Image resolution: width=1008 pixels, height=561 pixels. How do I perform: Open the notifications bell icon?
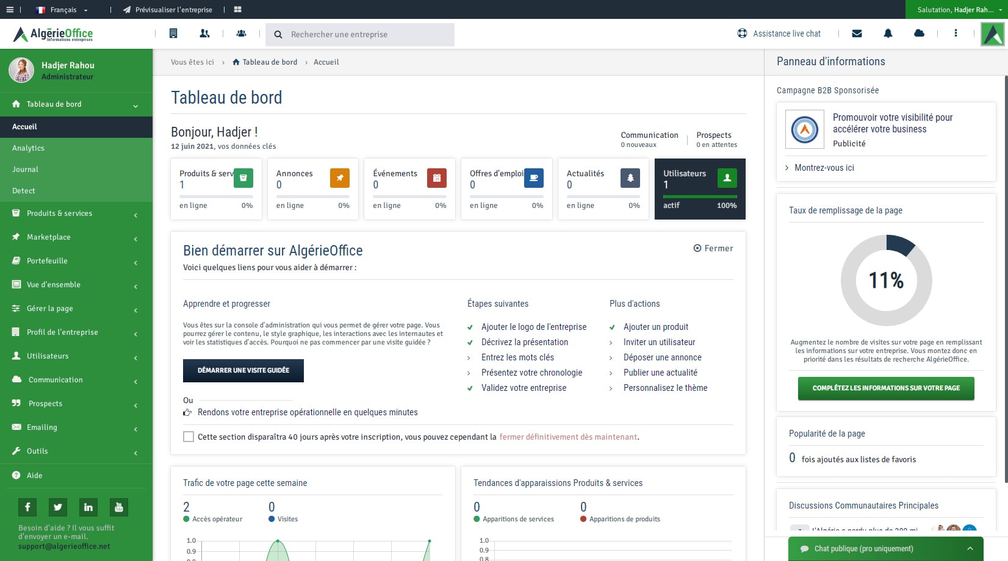[x=888, y=34]
